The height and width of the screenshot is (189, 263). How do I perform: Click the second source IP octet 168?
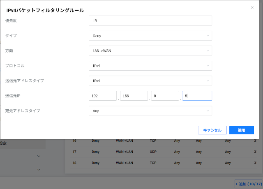tap(134, 96)
